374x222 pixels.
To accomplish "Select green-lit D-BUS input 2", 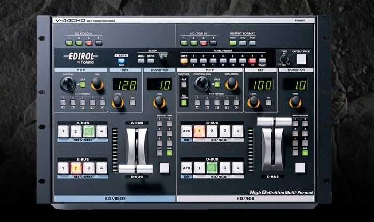I will 212,168.
